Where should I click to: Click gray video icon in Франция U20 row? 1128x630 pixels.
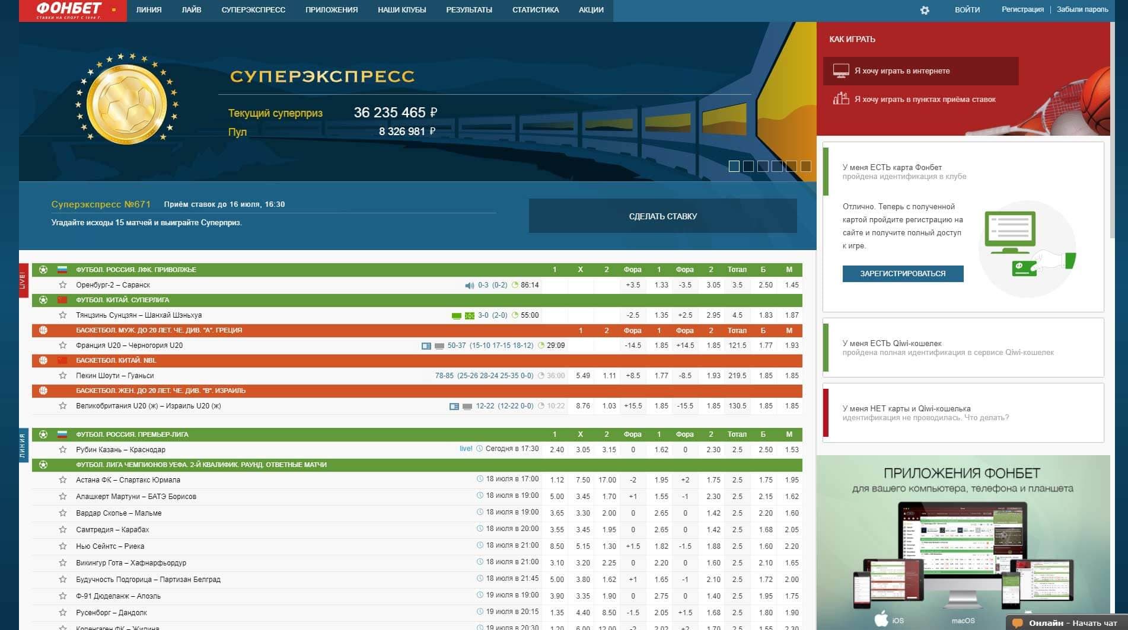point(439,346)
